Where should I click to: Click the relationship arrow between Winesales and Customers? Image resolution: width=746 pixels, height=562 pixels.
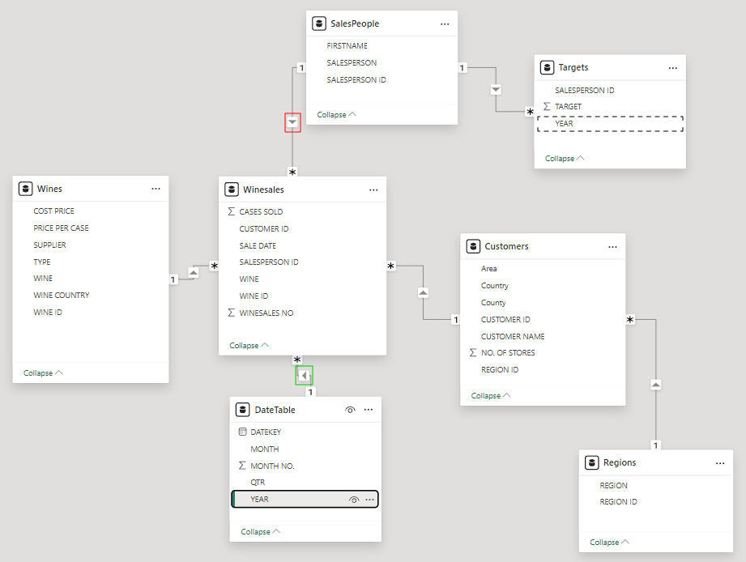(x=422, y=292)
